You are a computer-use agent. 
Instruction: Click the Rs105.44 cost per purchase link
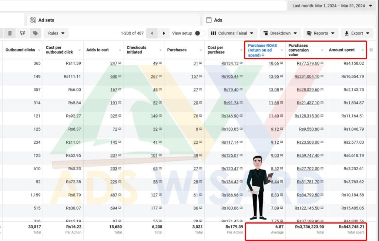click(x=229, y=76)
